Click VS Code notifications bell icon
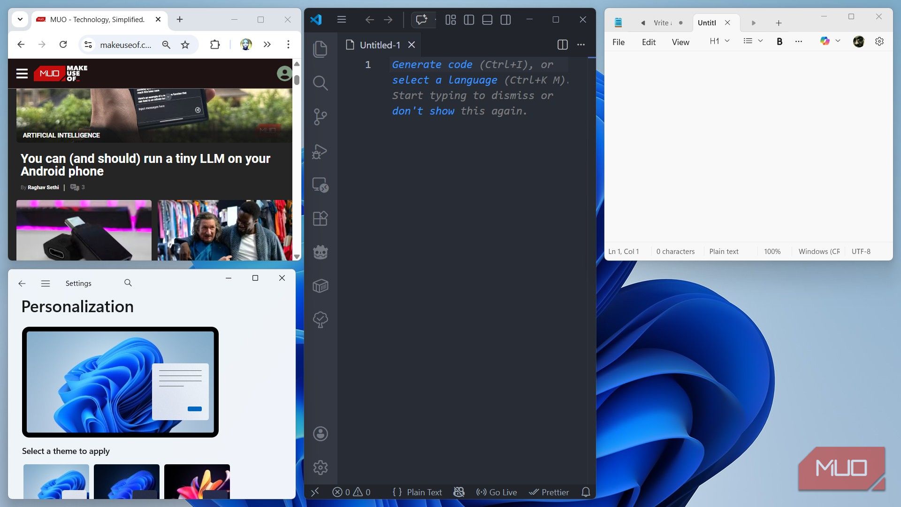This screenshot has width=901, height=507. click(x=586, y=492)
